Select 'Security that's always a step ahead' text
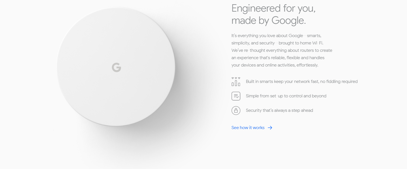Viewport: 407px width, 169px height. pos(279,110)
